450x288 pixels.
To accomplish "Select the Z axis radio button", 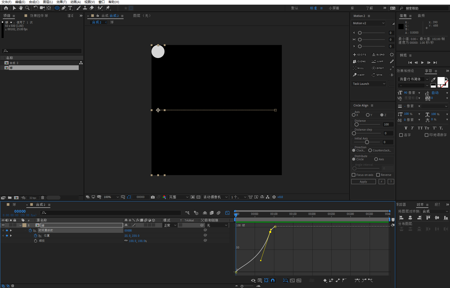I will (x=382, y=115).
